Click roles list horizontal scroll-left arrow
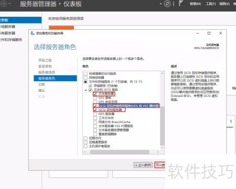This screenshot has width=236, height=189. coord(85,152)
